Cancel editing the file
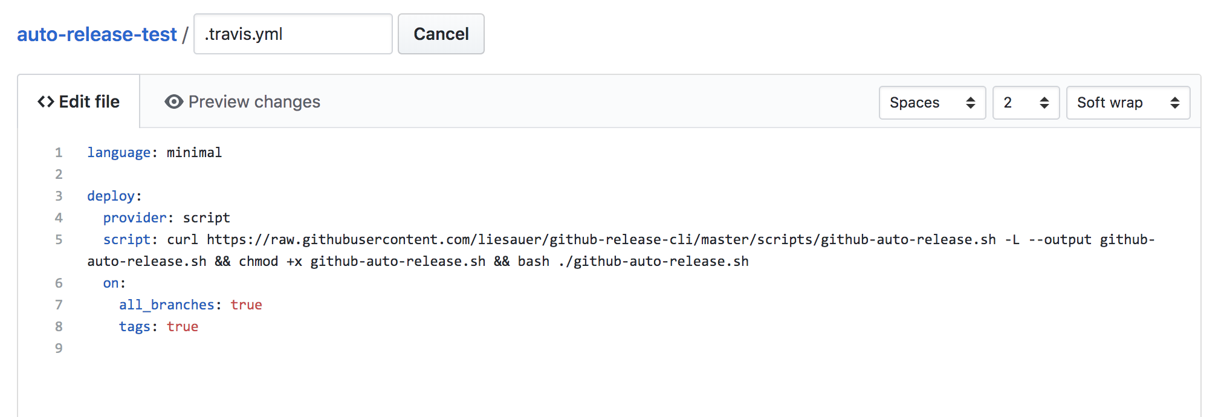The width and height of the screenshot is (1227, 417). click(x=441, y=34)
